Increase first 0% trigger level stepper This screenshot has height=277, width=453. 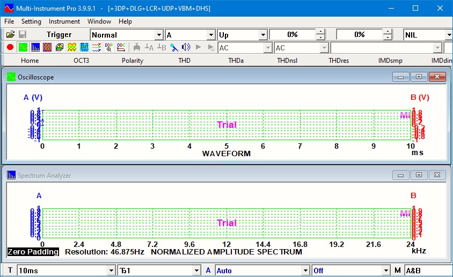point(320,32)
